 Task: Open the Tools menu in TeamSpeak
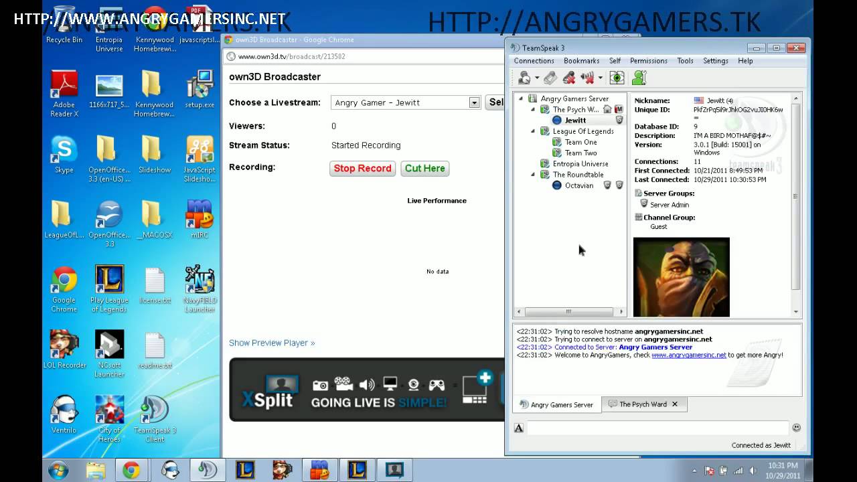685,61
